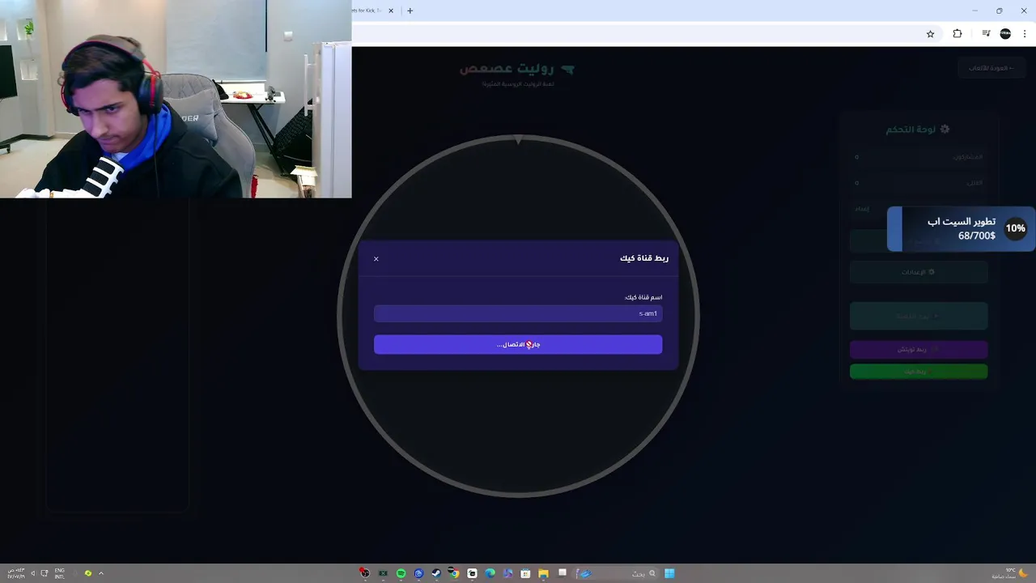Screen dimensions: 1036x583
Task: Click the site upgrade donation goal widget
Action: coord(961,228)
